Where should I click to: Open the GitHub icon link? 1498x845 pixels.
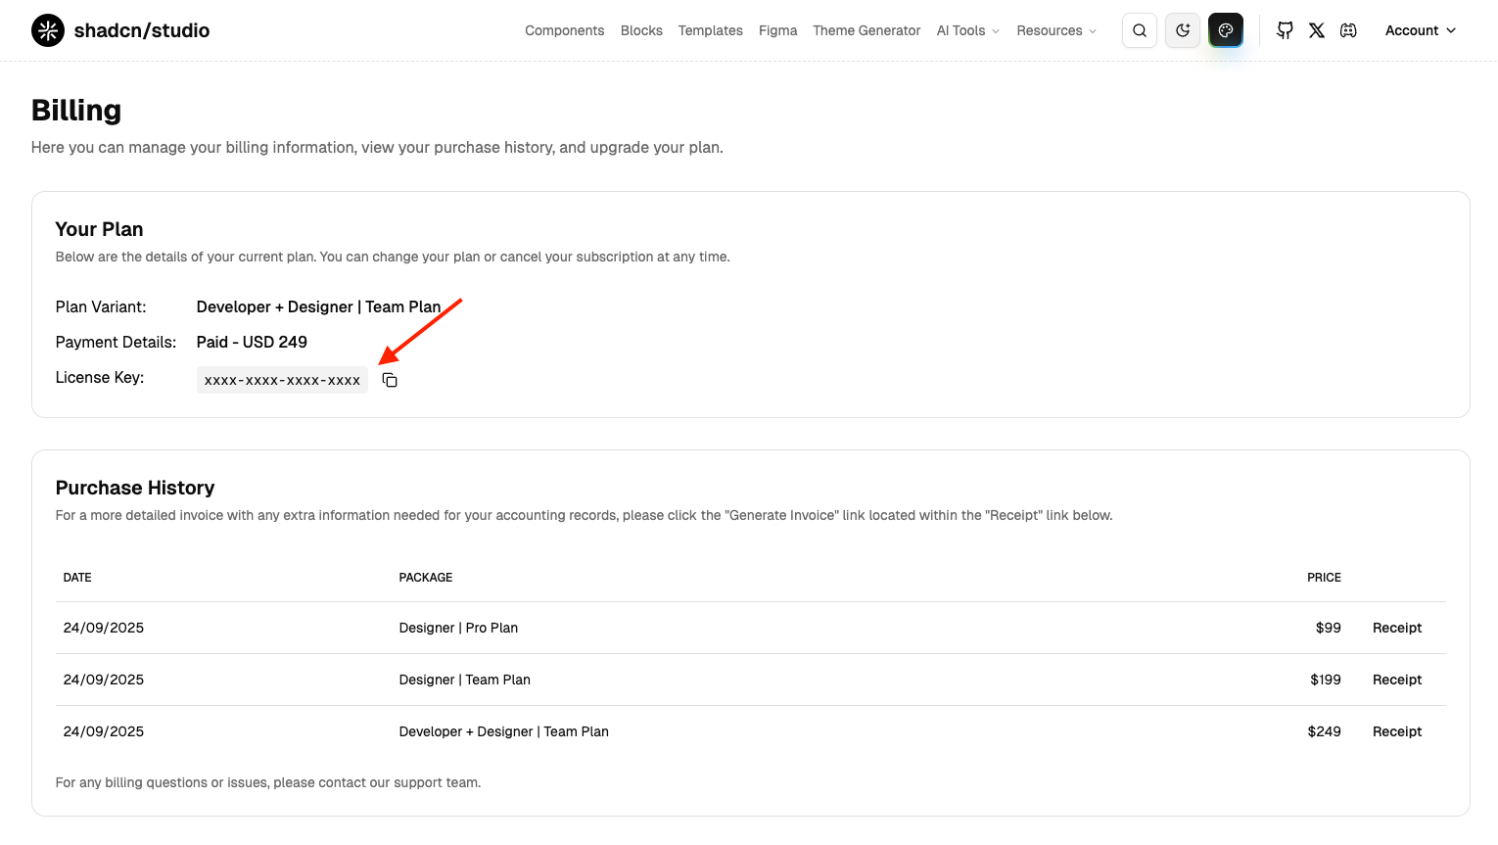[1286, 30]
